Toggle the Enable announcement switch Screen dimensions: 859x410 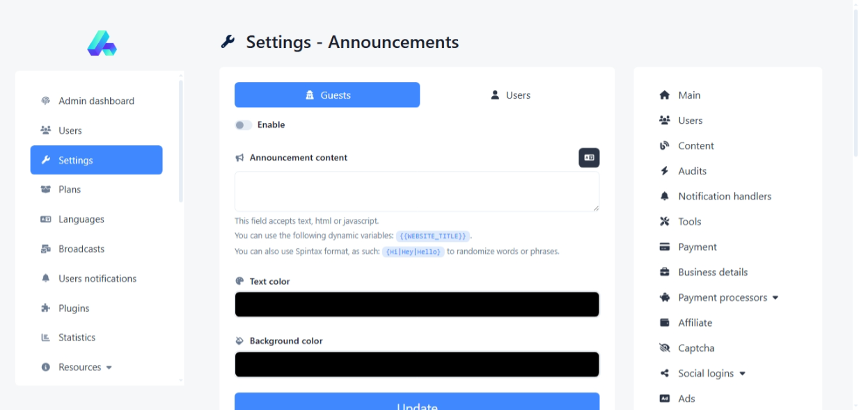[243, 125]
